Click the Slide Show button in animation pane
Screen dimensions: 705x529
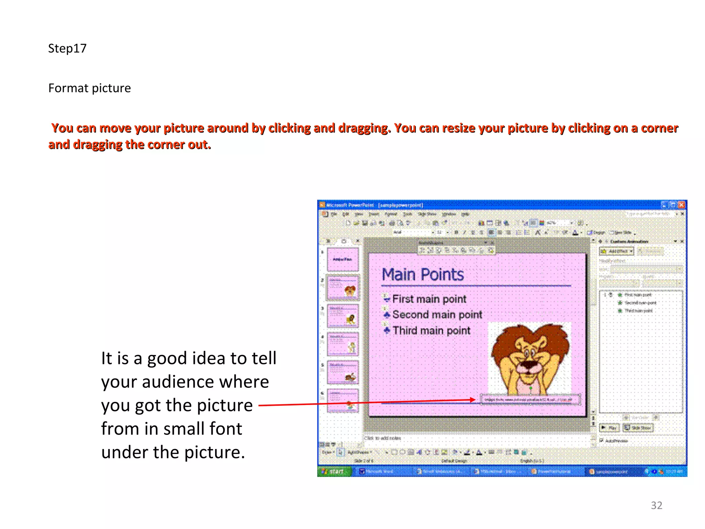(x=638, y=428)
